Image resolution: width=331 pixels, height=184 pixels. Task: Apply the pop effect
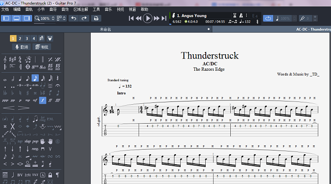click(x=35, y=141)
